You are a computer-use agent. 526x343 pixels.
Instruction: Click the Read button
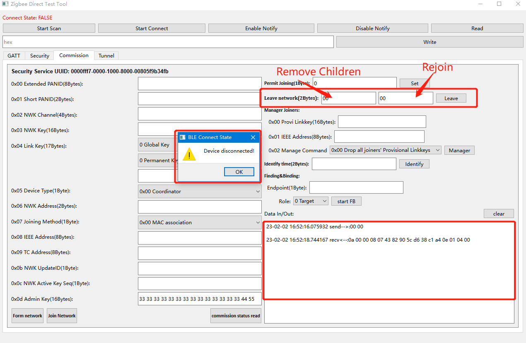click(477, 28)
